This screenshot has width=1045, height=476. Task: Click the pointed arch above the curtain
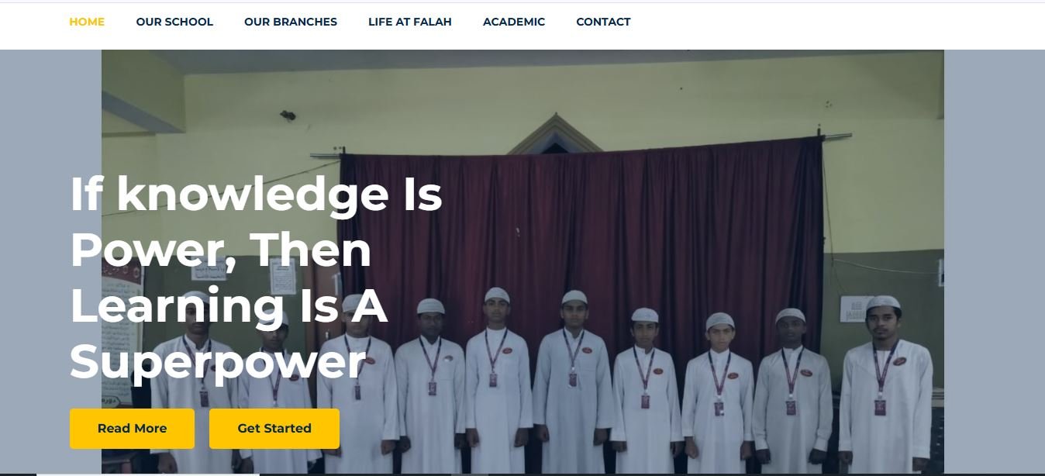(556, 134)
